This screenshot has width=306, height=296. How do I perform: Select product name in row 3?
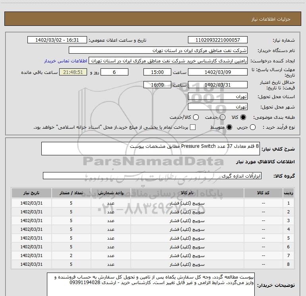point(187,221)
